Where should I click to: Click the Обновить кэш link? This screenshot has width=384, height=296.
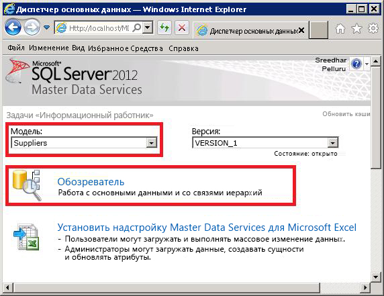pos(346,114)
